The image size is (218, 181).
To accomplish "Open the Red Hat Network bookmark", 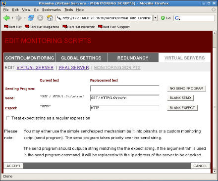I will click(79, 27).
